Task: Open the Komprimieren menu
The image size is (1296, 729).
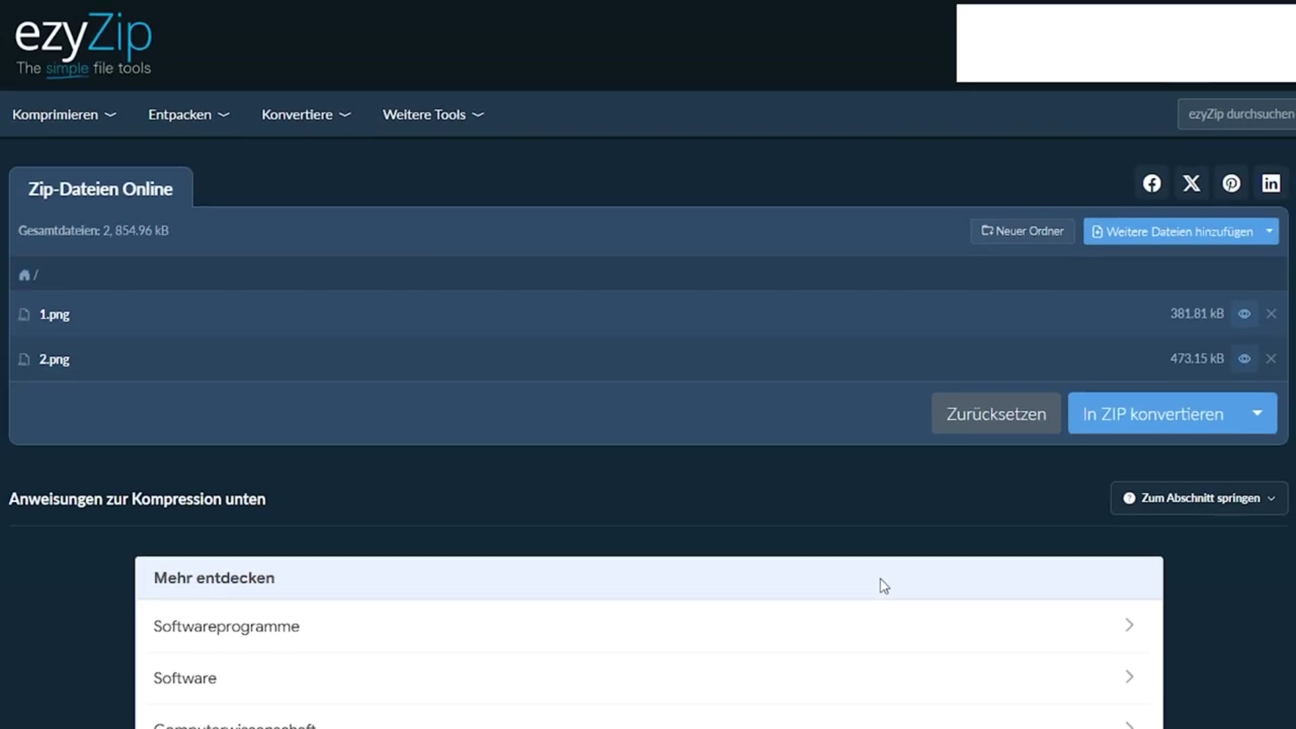Action: (x=64, y=115)
